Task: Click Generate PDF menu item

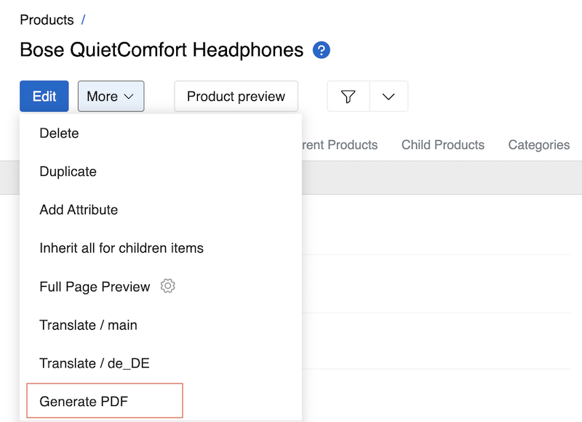Action: pos(84,402)
